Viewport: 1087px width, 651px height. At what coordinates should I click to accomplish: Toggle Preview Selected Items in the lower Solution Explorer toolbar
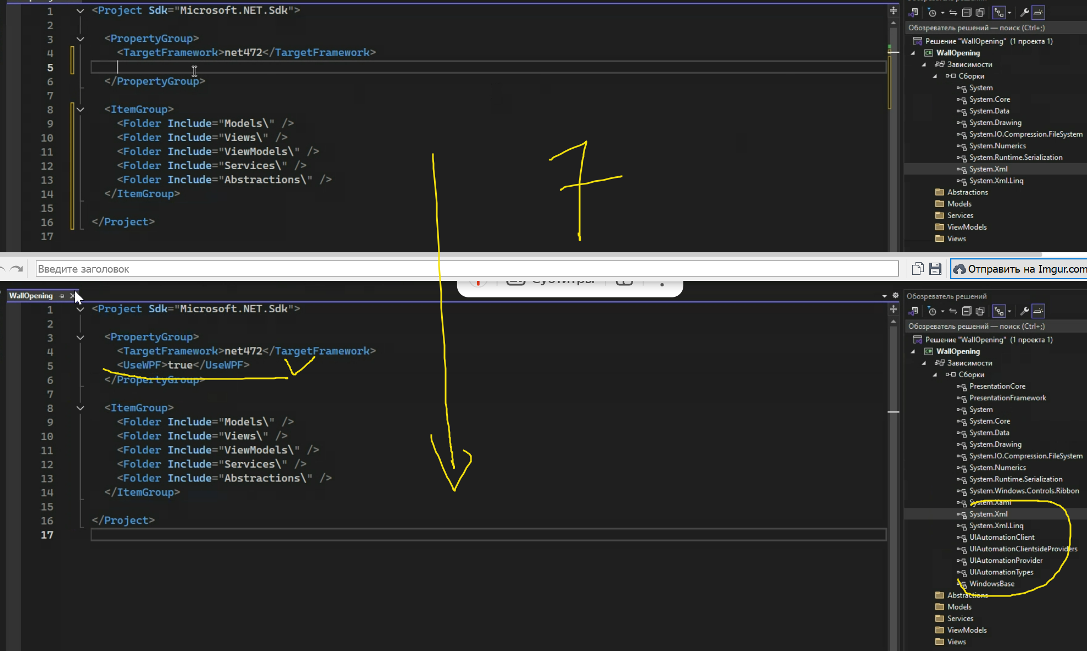[1038, 311]
